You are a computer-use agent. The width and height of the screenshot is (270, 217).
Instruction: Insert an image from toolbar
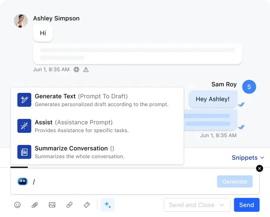click(x=52, y=205)
